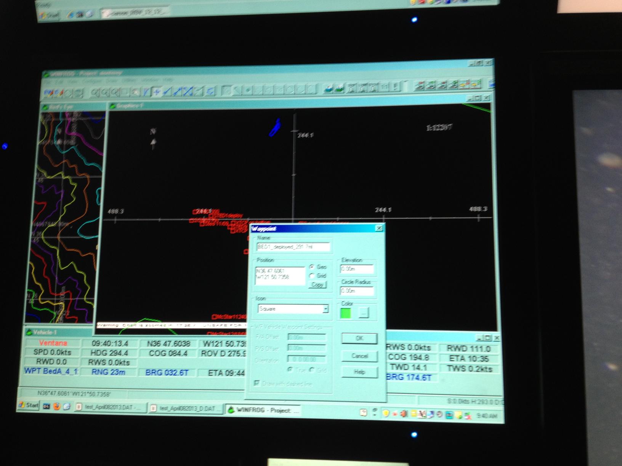Click the green Color swatch

(x=346, y=313)
